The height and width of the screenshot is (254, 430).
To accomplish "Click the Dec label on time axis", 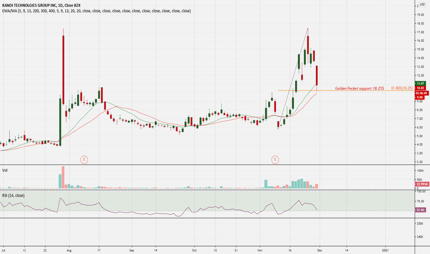I will [319, 250].
